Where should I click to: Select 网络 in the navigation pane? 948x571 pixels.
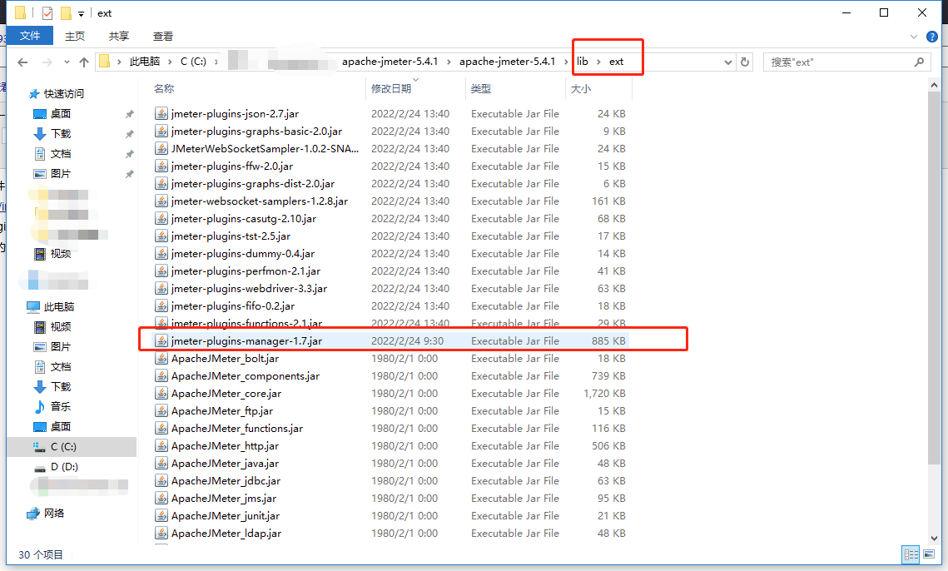coord(54,514)
